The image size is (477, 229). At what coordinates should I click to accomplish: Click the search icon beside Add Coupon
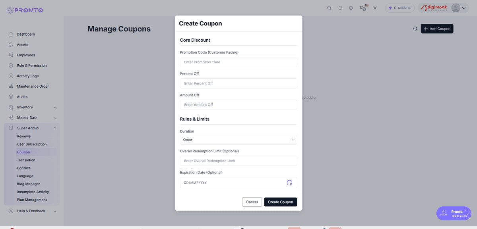[415, 29]
